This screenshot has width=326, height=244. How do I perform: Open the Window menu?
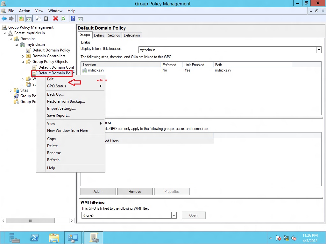(x=55, y=11)
